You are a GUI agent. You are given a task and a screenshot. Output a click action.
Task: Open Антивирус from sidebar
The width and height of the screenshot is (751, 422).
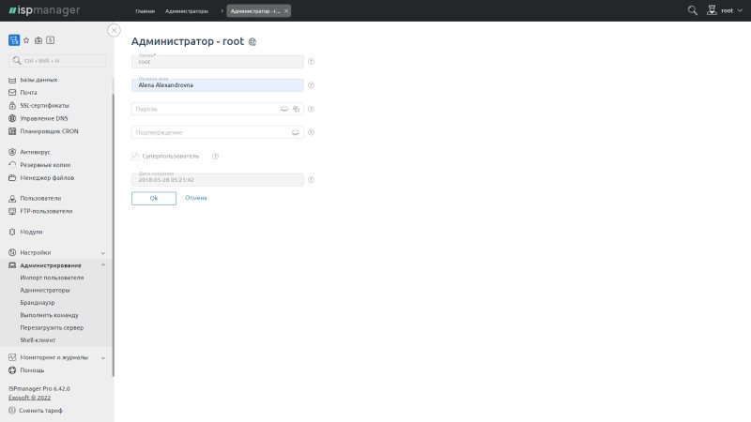pos(34,151)
